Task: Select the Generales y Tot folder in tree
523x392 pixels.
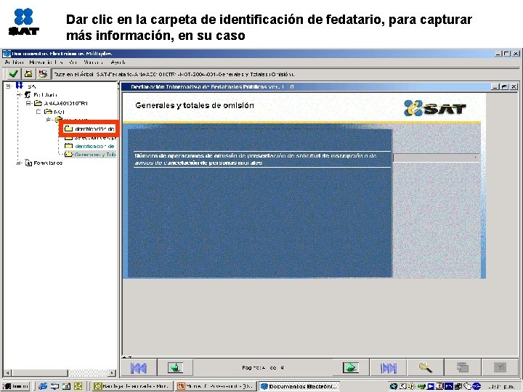Action: tap(90, 155)
